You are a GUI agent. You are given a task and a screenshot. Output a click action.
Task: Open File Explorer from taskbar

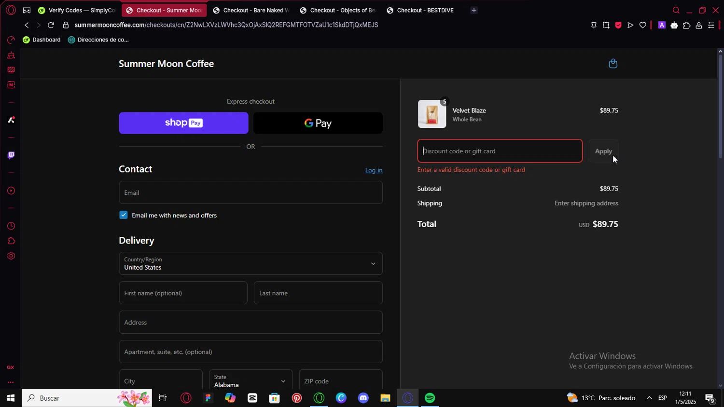pyautogui.click(x=385, y=398)
